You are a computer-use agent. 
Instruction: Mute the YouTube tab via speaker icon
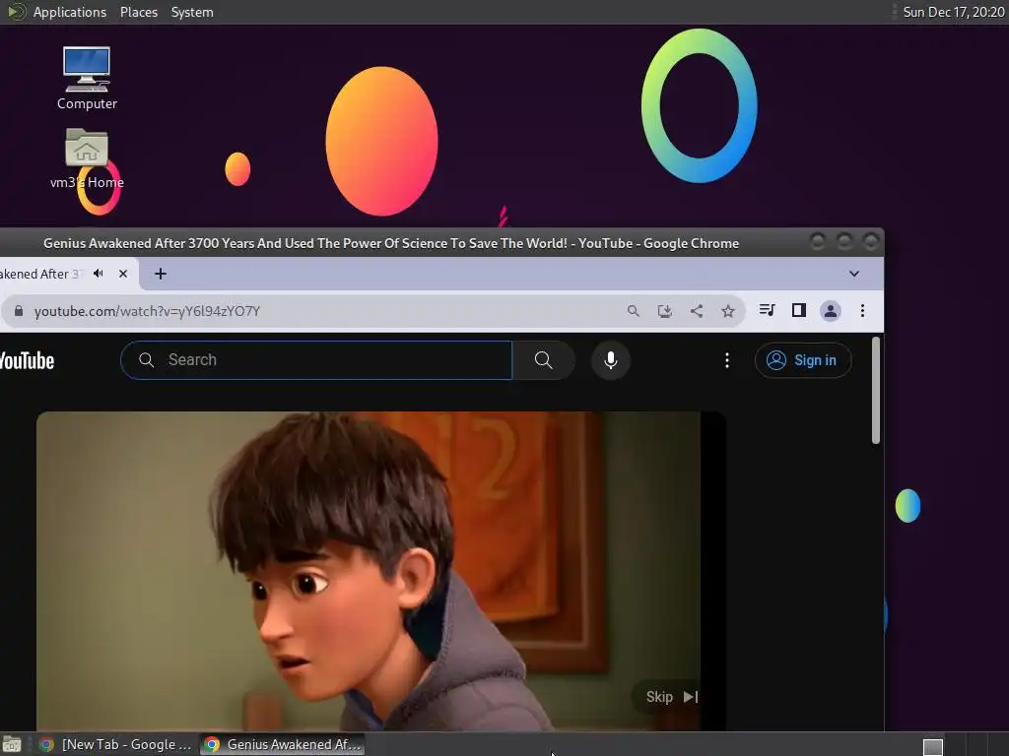coord(99,274)
